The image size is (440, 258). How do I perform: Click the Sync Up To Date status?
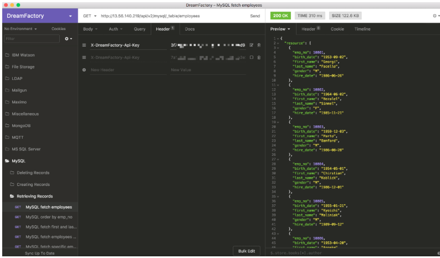39,253
